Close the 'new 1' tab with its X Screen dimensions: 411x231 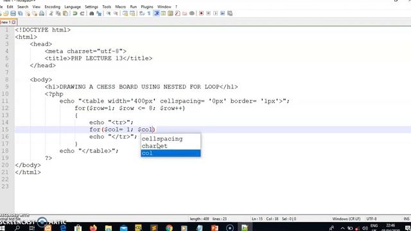(x=13, y=22)
